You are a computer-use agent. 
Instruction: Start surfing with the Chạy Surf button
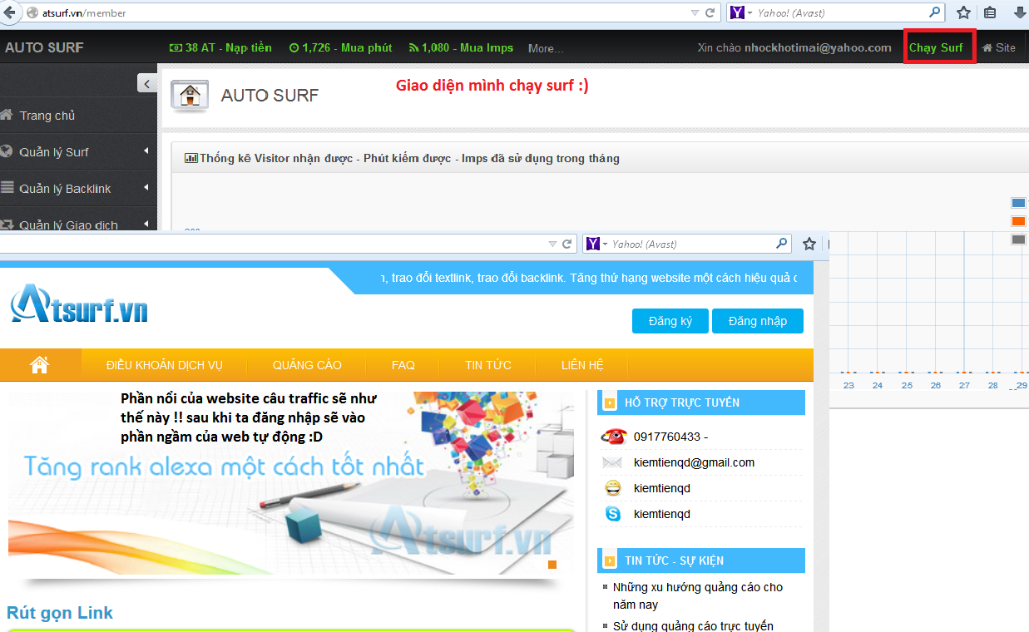click(936, 47)
